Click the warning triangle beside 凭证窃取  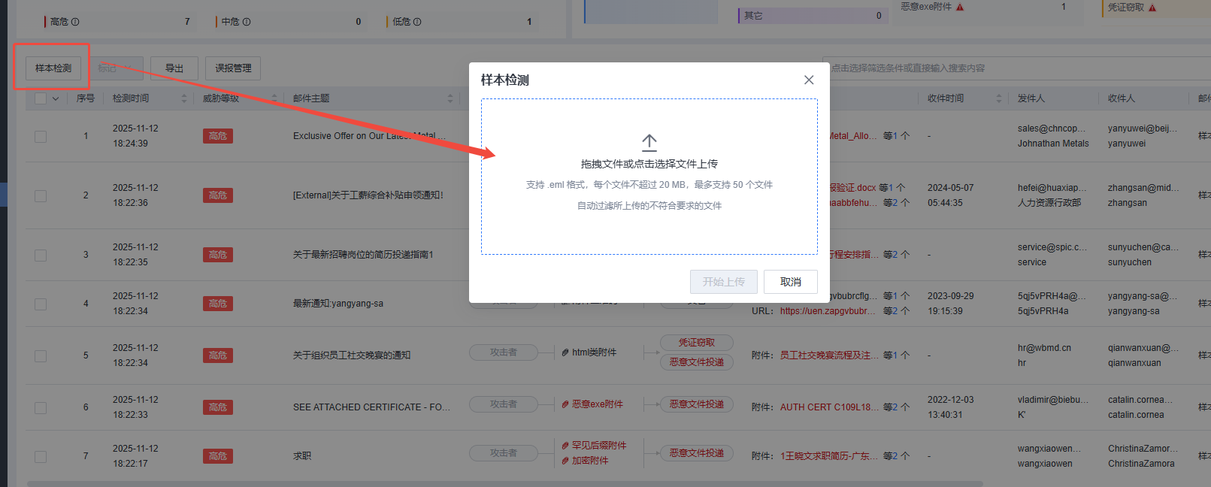pos(1152,8)
